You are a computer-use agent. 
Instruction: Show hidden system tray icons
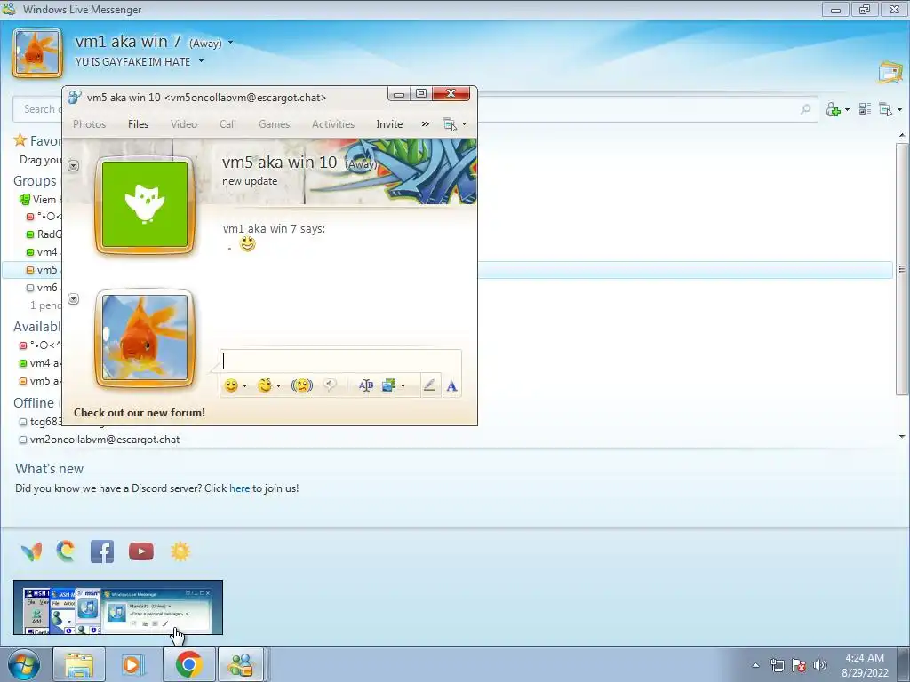755,665
